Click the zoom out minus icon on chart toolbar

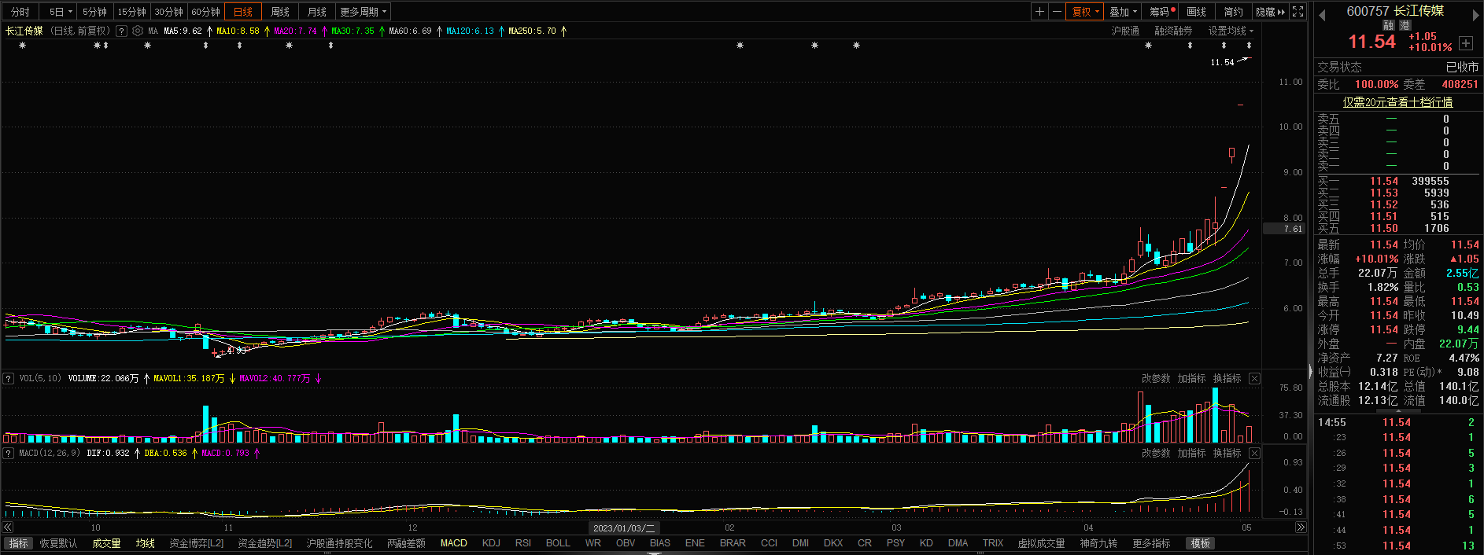tap(1057, 12)
